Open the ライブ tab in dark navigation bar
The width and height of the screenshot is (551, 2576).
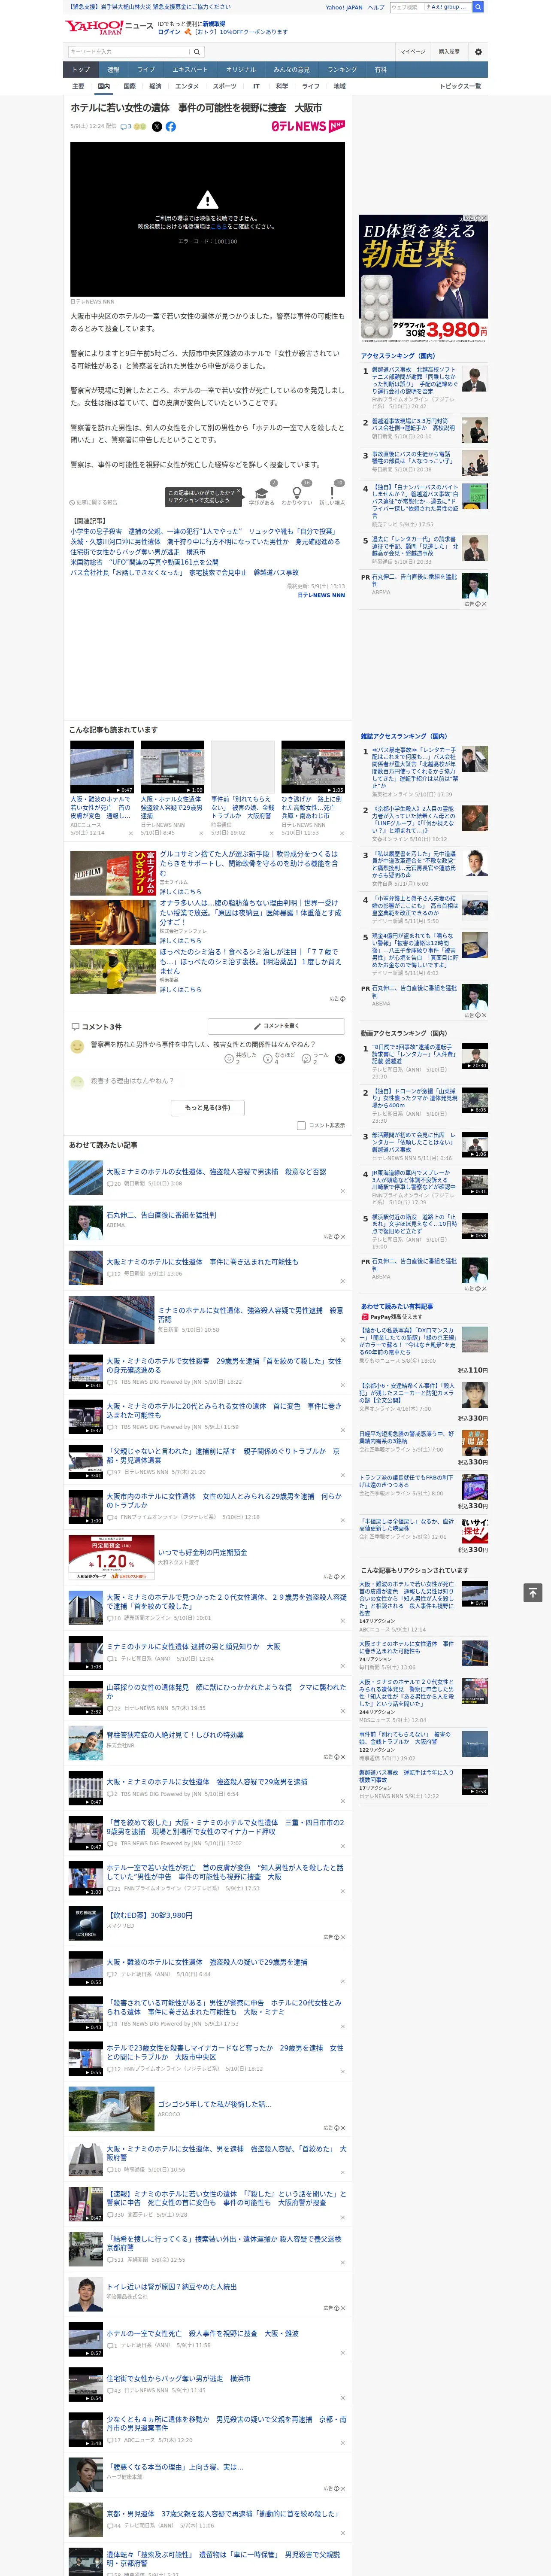pos(146,69)
